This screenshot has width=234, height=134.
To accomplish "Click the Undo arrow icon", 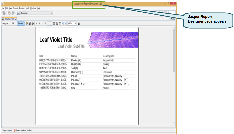I will [x=9, y=13].
